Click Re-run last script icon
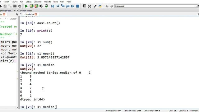199x112 pixels. 46,6
